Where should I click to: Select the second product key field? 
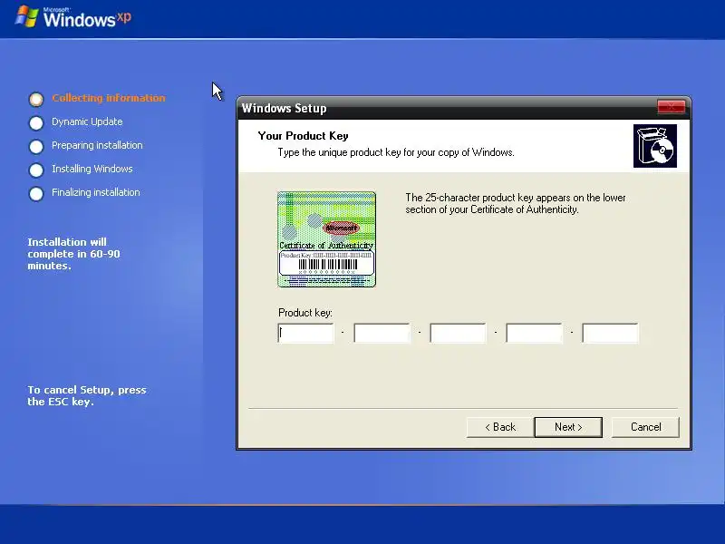coord(382,333)
